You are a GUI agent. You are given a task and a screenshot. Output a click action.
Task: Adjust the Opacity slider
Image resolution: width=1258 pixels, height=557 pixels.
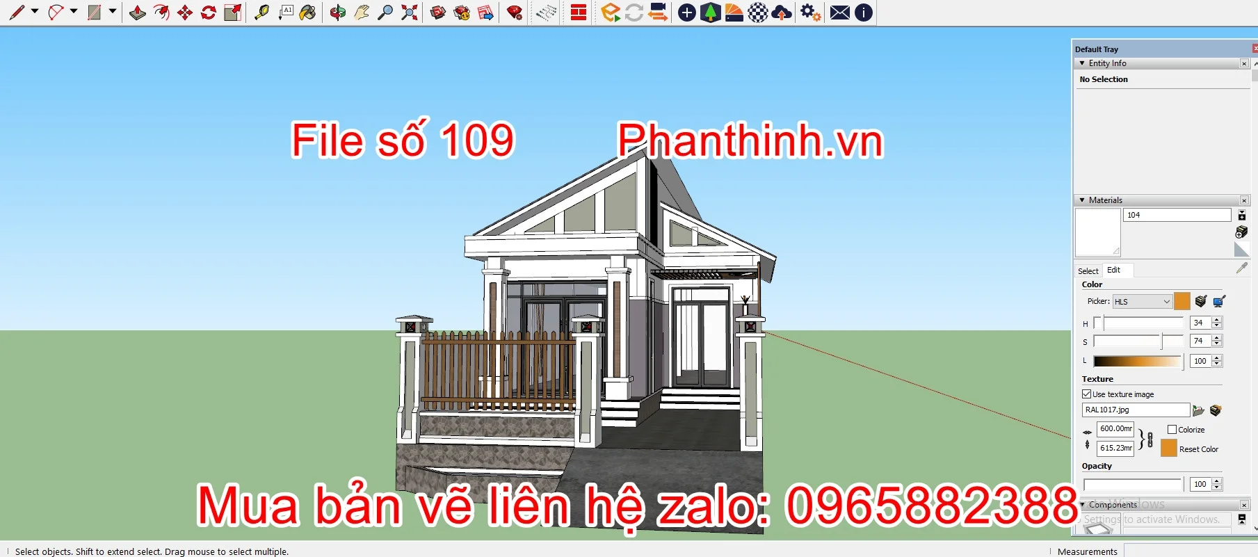coord(1133,484)
